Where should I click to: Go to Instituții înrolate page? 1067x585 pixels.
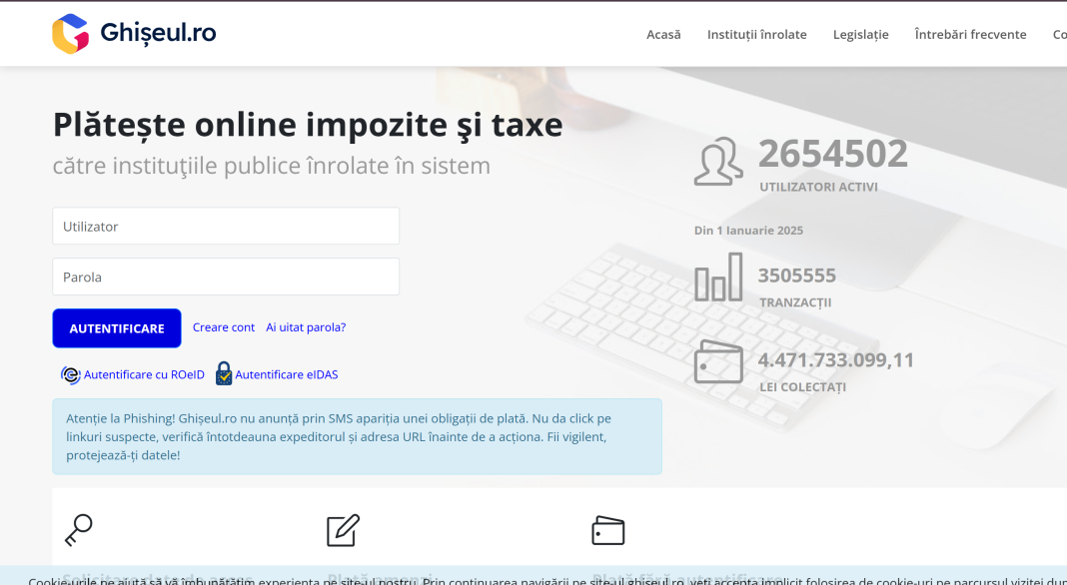click(x=756, y=34)
